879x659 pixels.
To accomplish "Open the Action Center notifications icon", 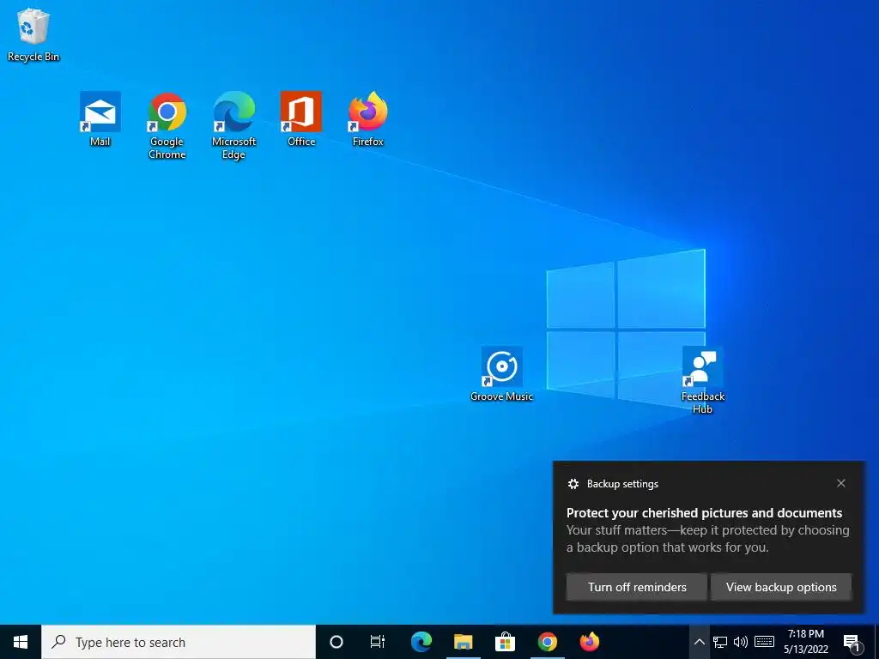I will pos(852,642).
